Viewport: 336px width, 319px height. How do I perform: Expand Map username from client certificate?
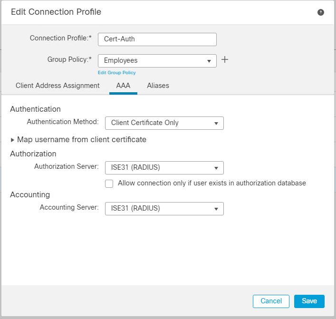pyautogui.click(x=78, y=140)
